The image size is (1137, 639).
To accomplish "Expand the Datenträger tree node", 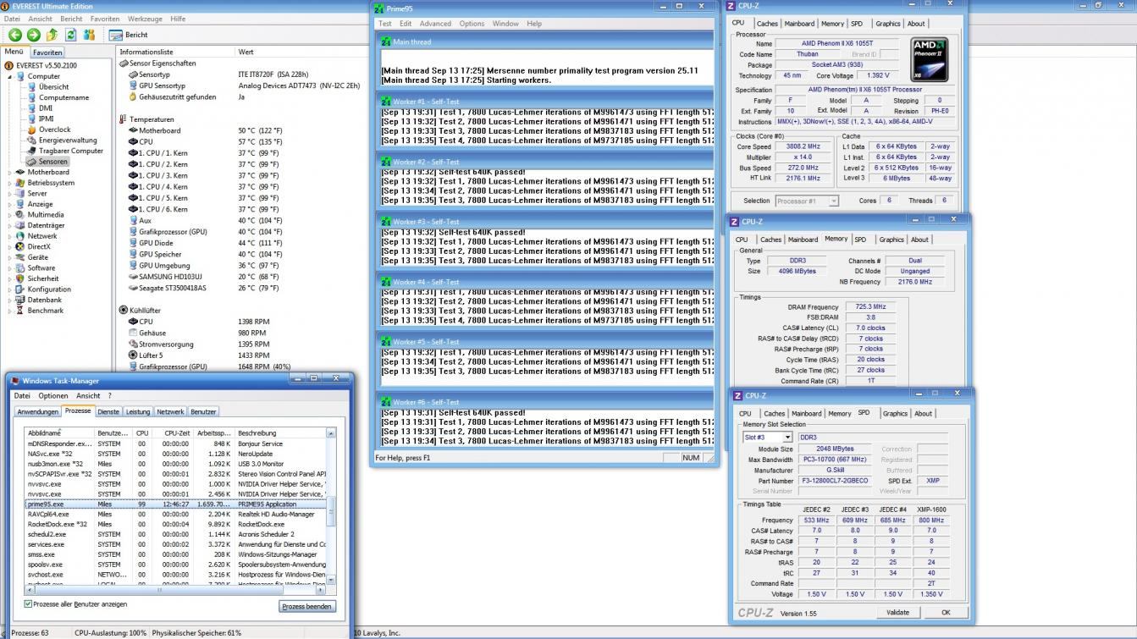I will click(10, 225).
